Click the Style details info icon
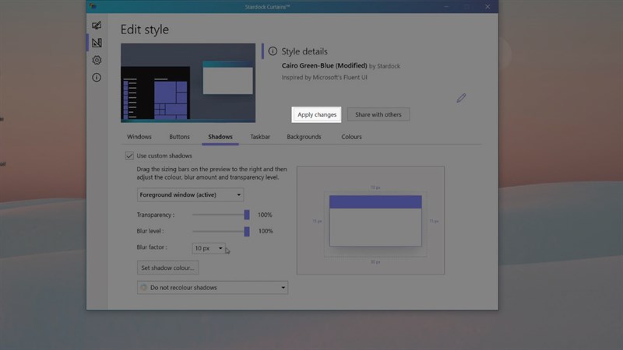The width and height of the screenshot is (623, 350). point(273,51)
